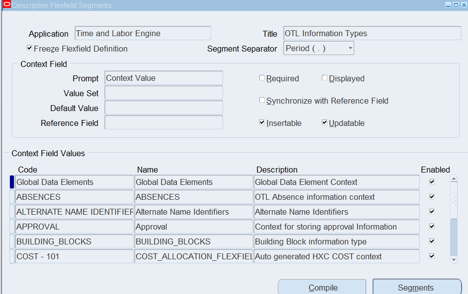Screen dimensions: 468x294
Task: Open the Segment Separator dropdown
Action: pos(350,49)
